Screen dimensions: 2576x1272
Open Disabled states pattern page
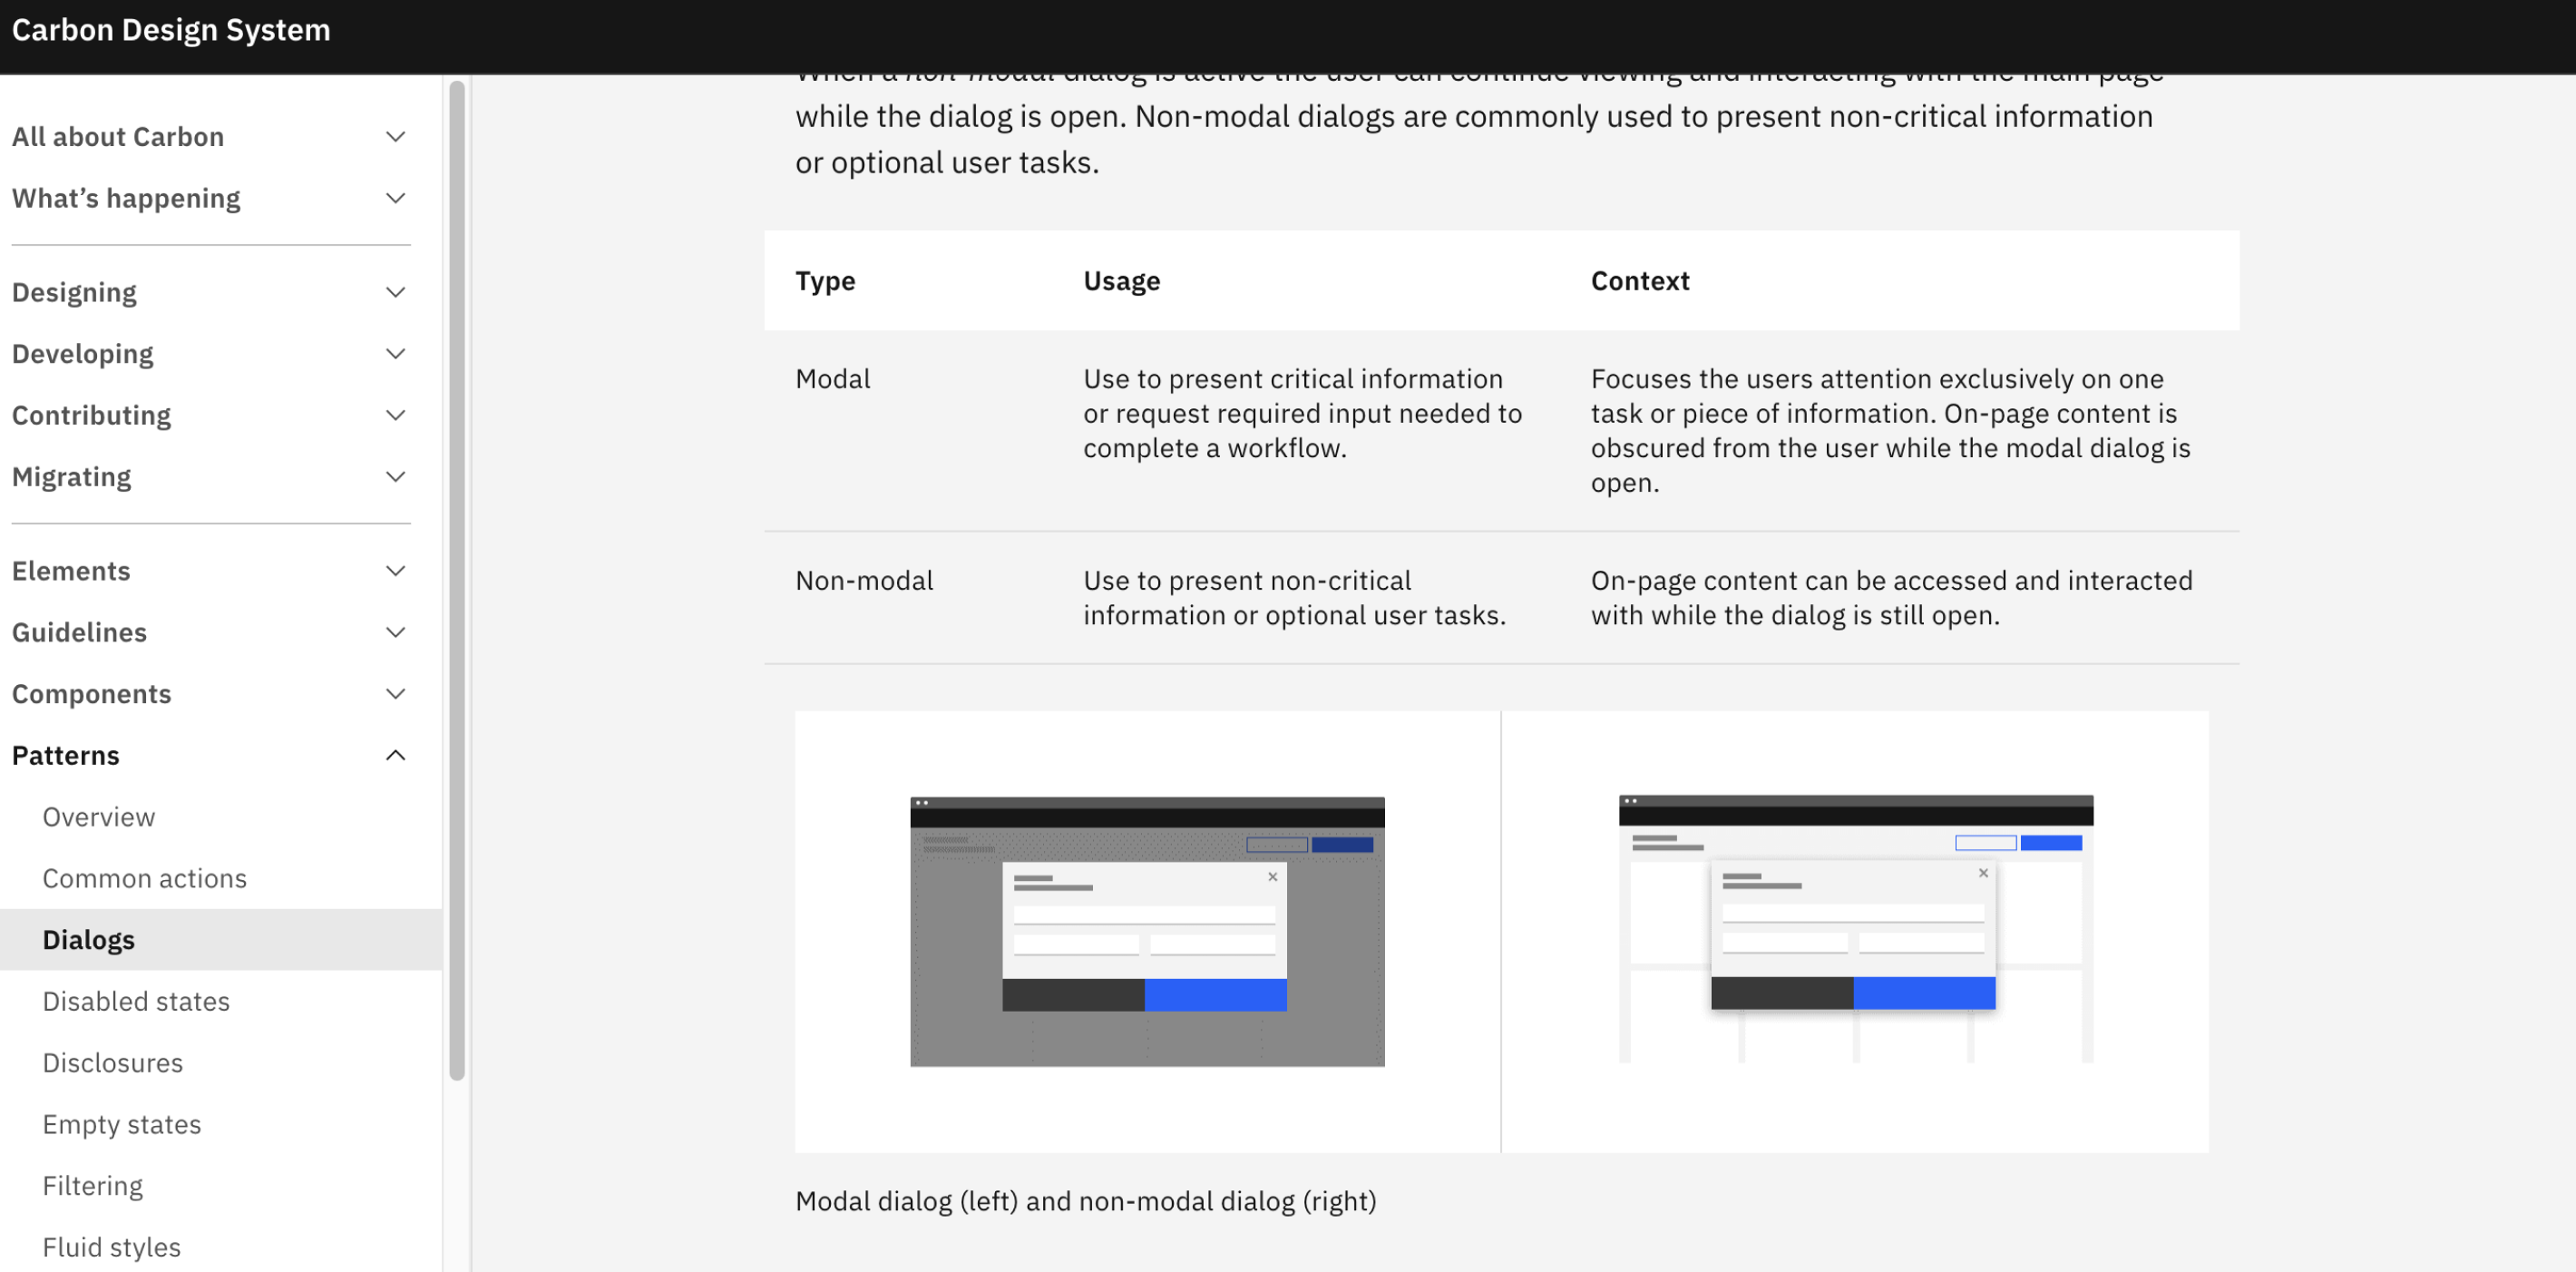click(136, 1001)
